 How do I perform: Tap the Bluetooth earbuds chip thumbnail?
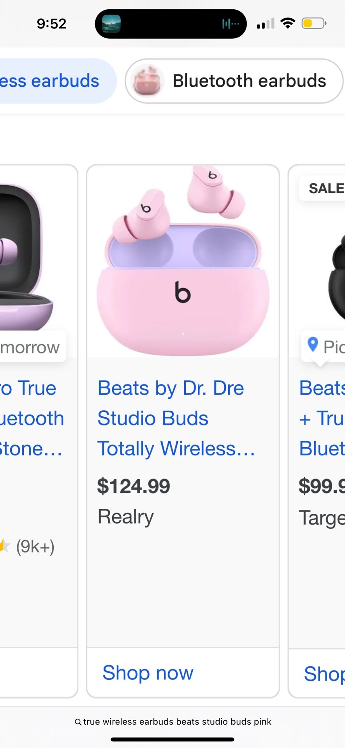[x=147, y=81]
